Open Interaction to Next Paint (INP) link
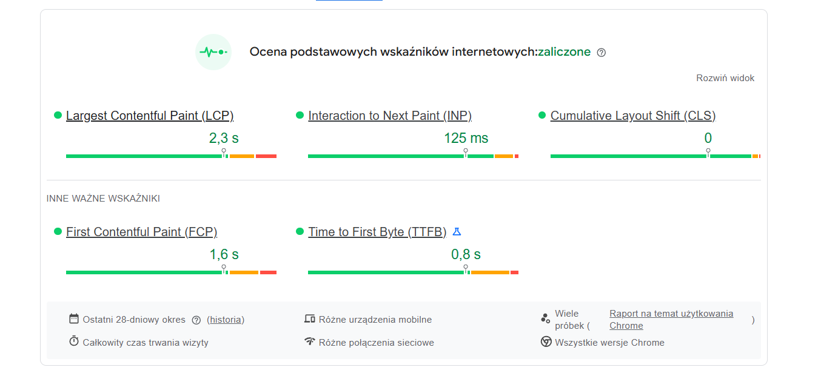This screenshot has height=376, width=818. [390, 116]
